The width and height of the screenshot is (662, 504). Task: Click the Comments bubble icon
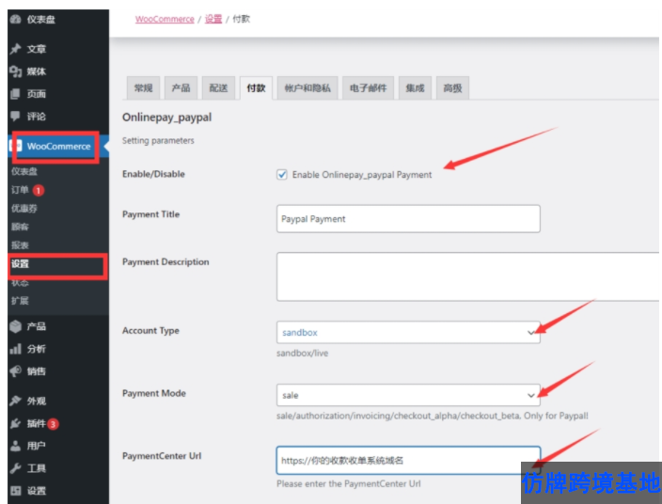tap(15, 116)
